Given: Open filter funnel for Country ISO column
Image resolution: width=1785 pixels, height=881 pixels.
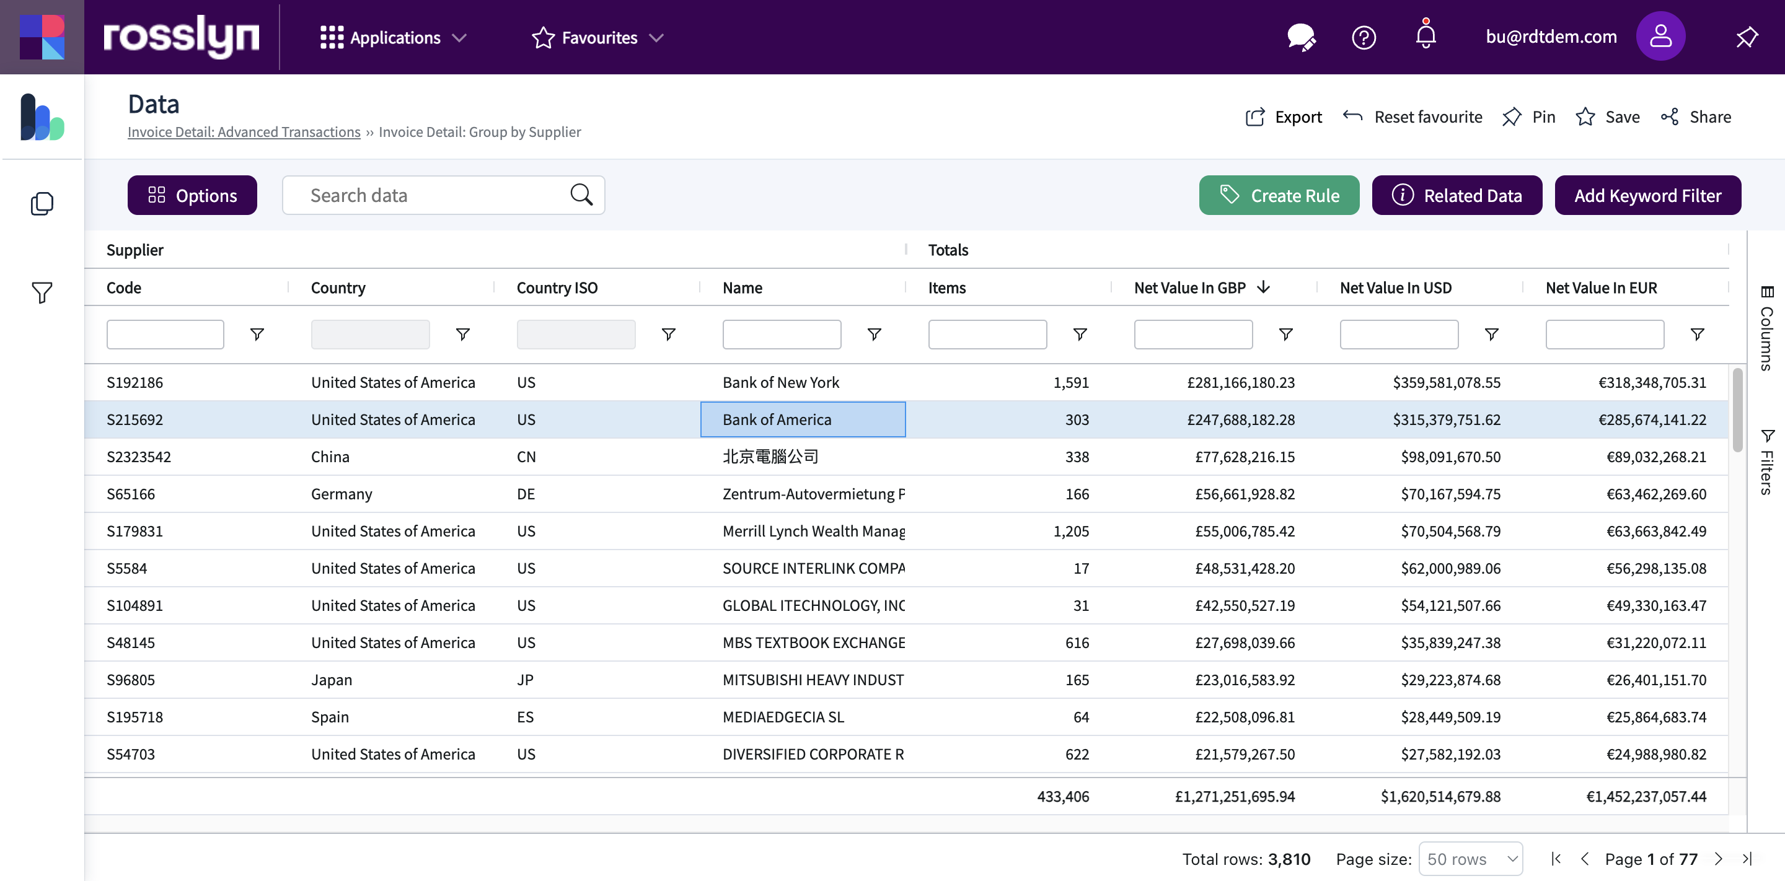Looking at the screenshot, I should [x=669, y=335].
